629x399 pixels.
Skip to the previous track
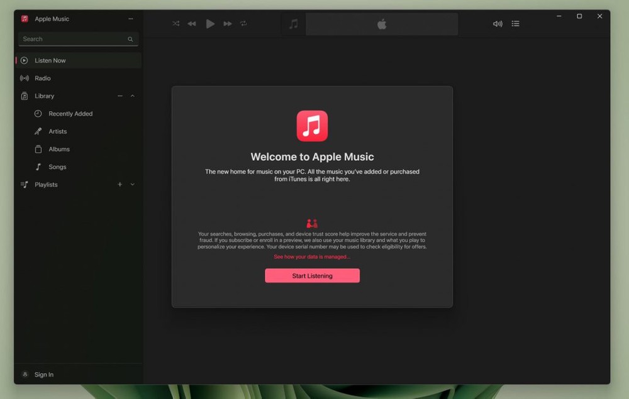(192, 24)
